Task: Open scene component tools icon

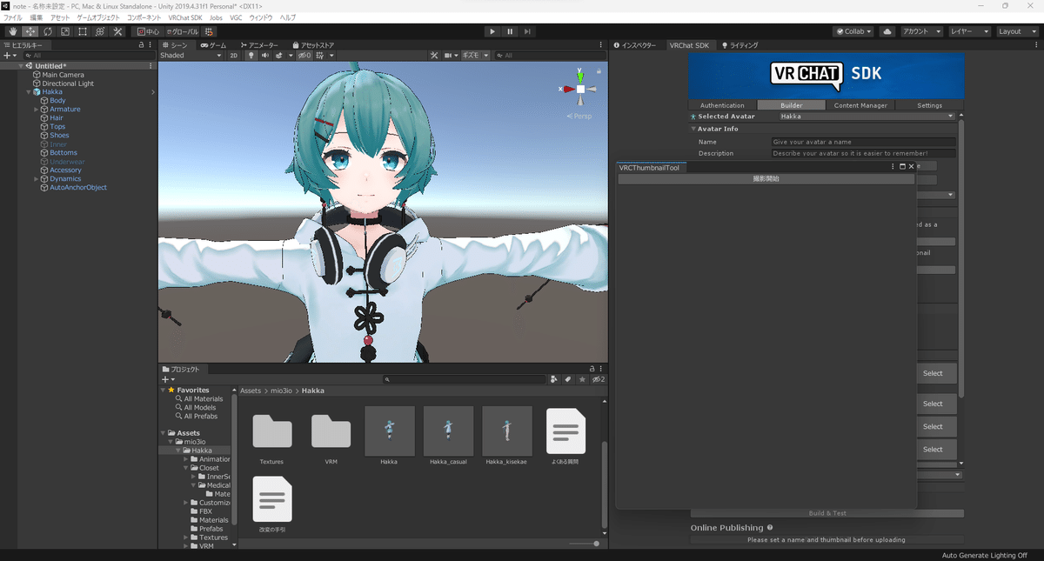Action: click(434, 56)
